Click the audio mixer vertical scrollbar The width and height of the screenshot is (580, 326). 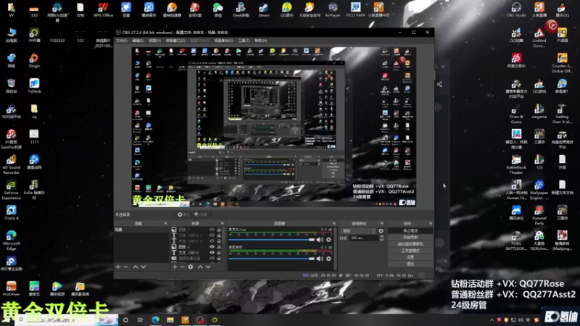(335, 248)
